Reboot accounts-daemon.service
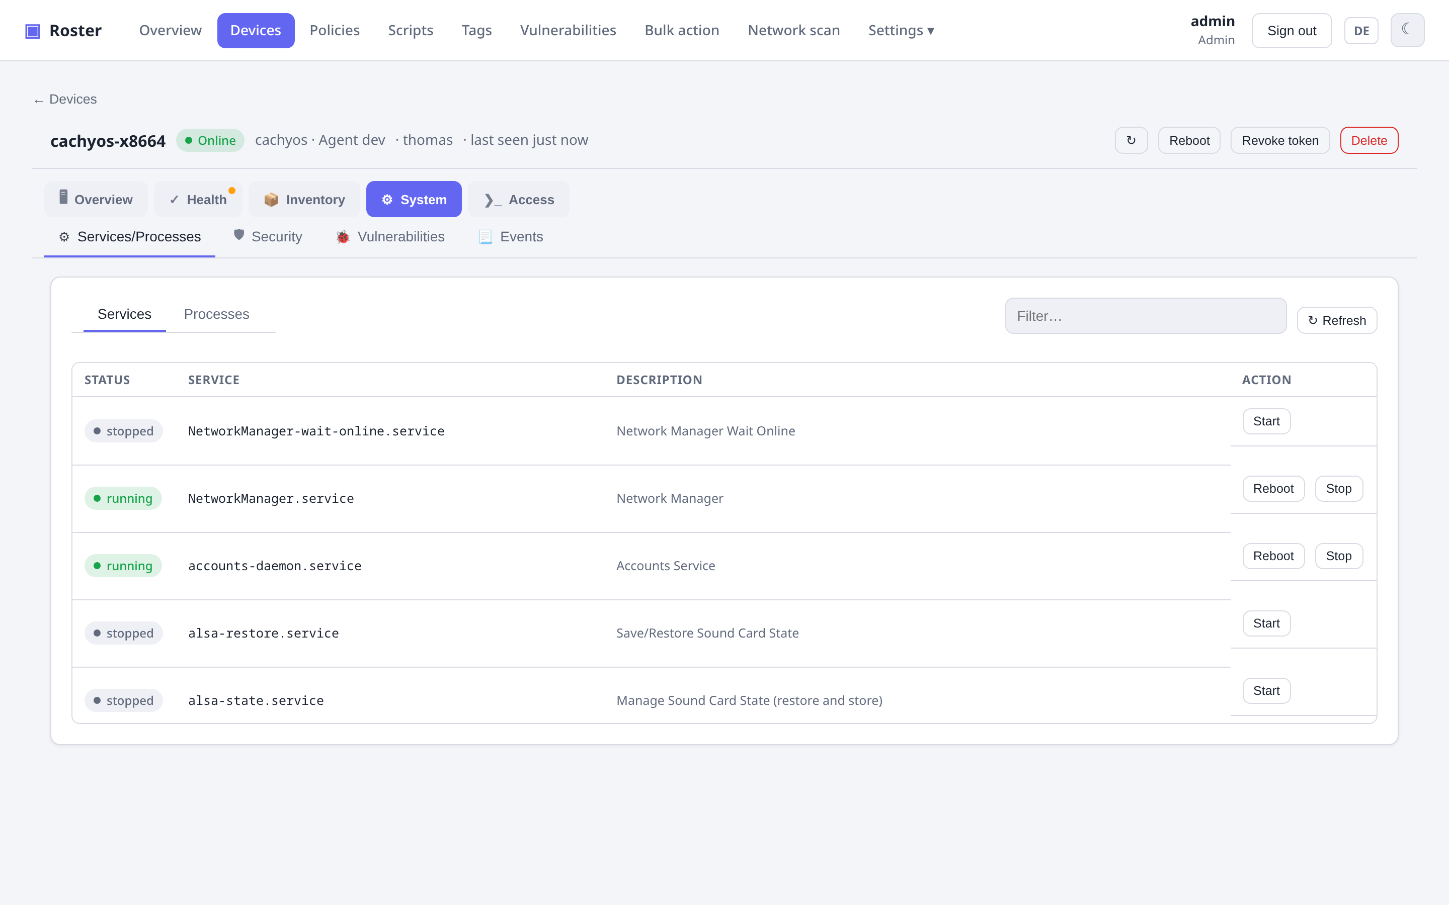This screenshot has height=905, width=1449. coord(1273,556)
